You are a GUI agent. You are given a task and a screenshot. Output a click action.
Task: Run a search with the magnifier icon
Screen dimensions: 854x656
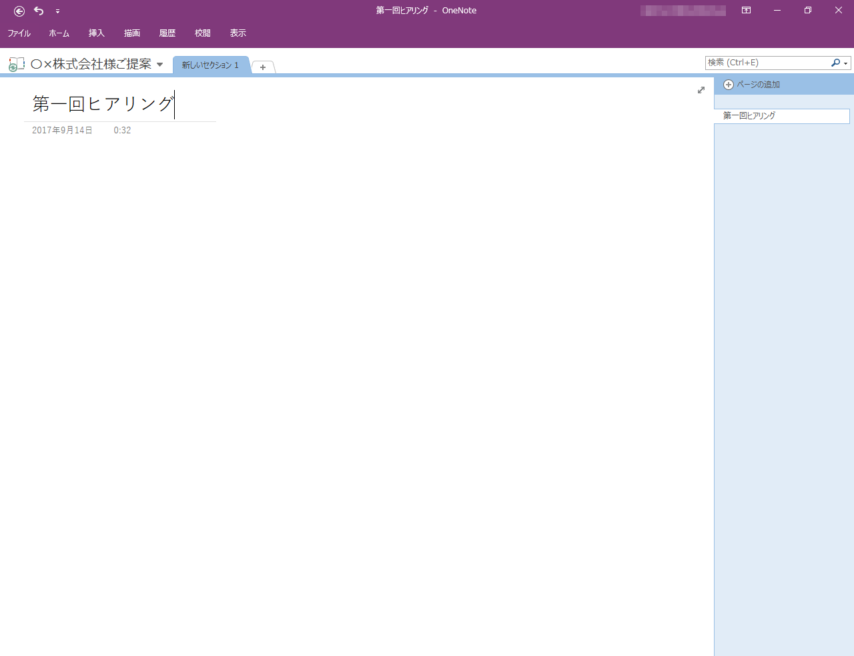coord(834,62)
